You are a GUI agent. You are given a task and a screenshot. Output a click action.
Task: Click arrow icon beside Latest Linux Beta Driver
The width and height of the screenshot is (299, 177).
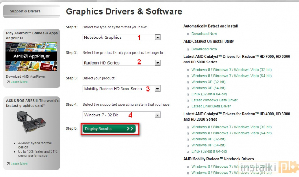[188, 107]
